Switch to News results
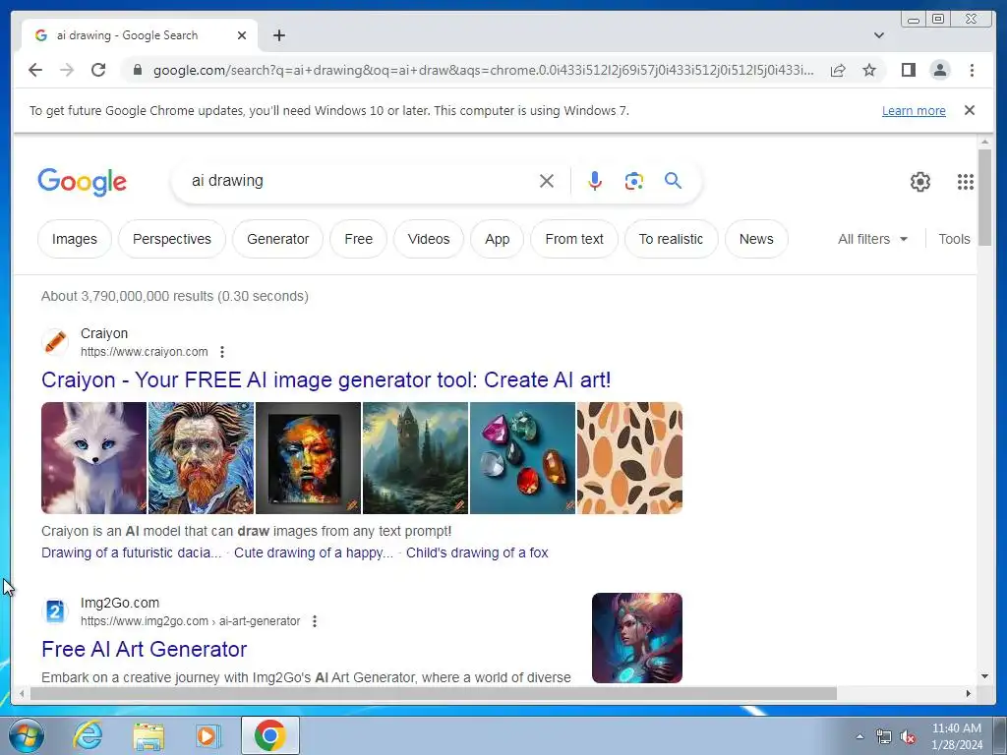This screenshot has width=1007, height=755. click(756, 239)
